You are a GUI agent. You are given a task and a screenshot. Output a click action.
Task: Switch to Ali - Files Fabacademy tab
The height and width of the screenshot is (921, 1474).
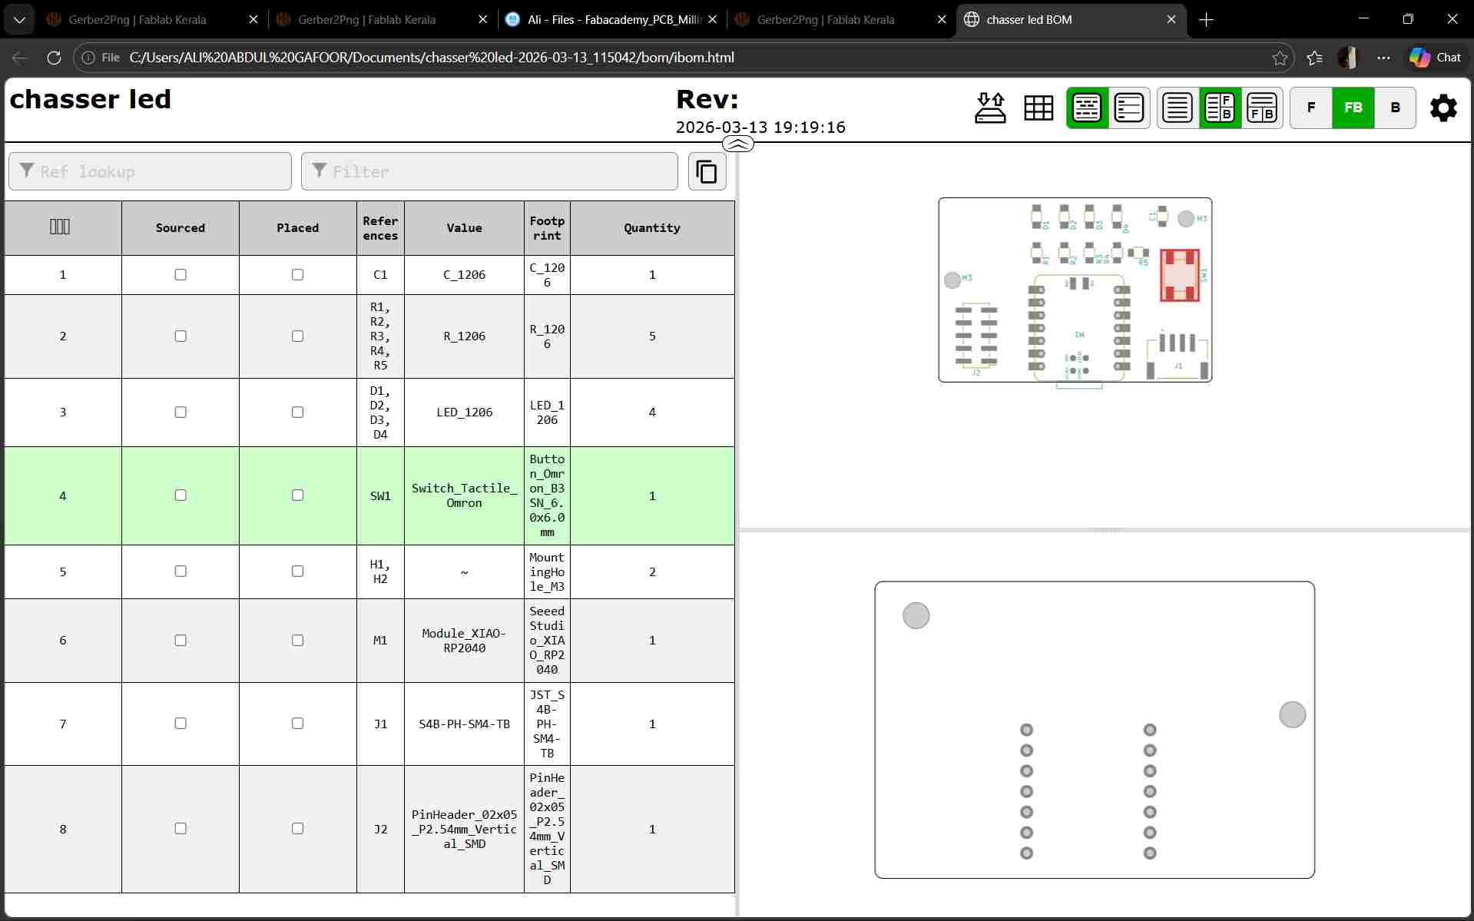[611, 20]
